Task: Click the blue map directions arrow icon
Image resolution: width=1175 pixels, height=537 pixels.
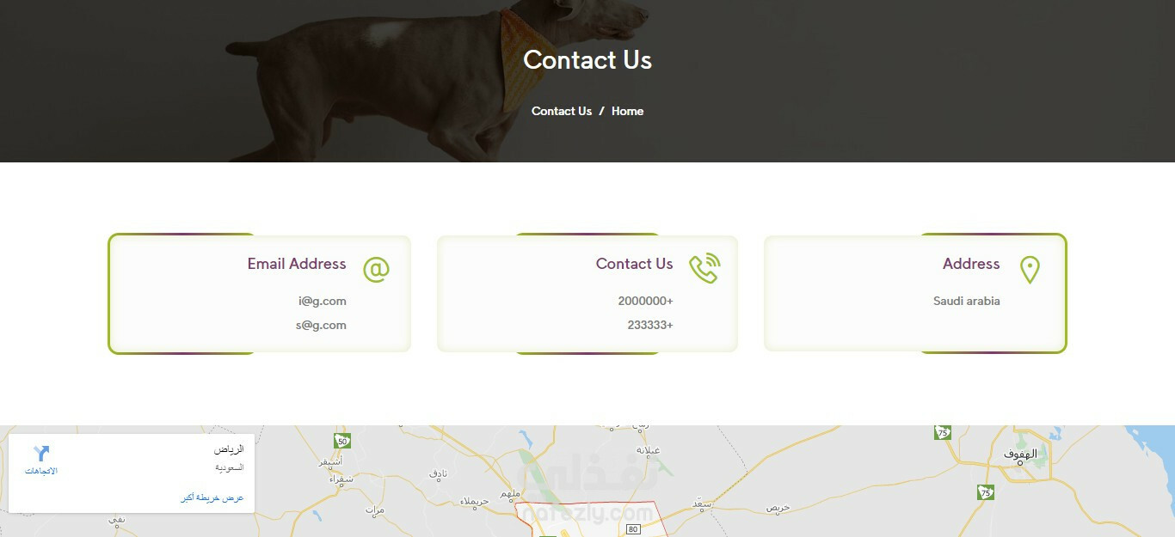Action: [x=41, y=454]
